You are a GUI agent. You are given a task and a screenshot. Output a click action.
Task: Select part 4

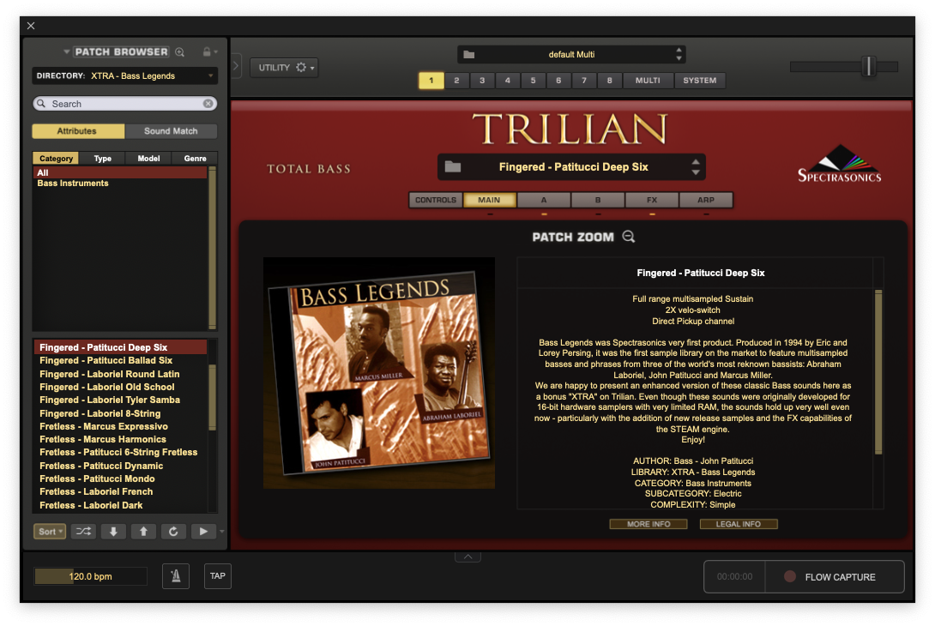pyautogui.click(x=508, y=81)
